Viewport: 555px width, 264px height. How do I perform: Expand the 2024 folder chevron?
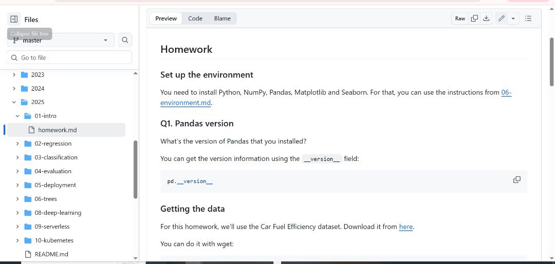pos(14,88)
